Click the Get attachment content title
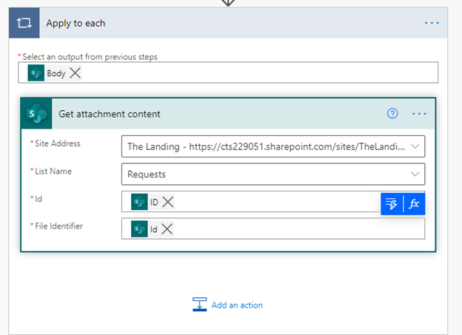 (110, 114)
